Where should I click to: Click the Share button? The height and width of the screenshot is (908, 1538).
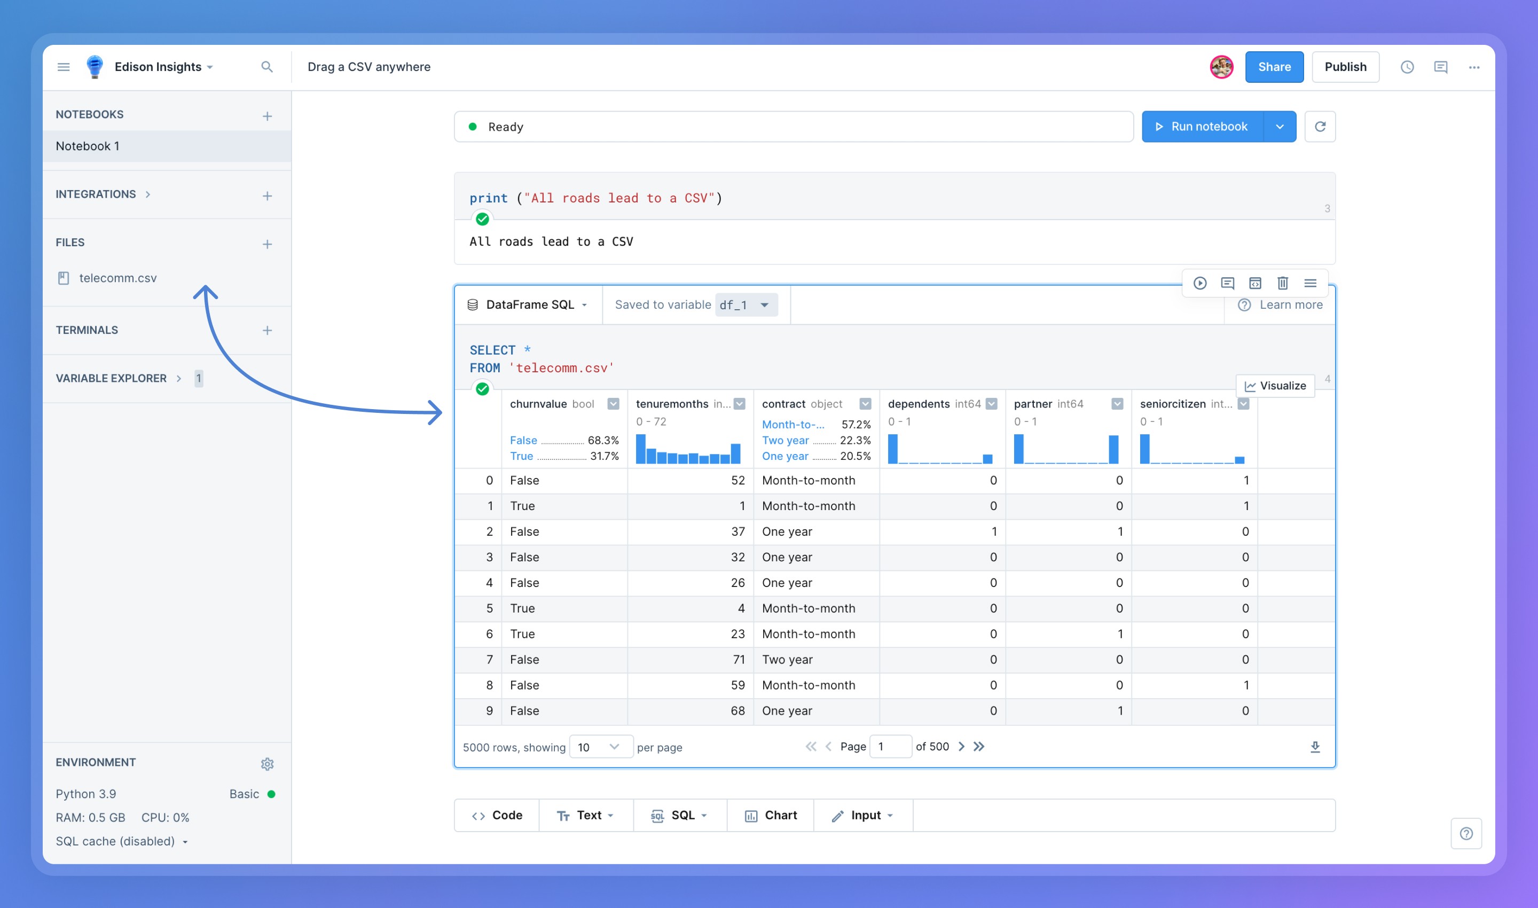coord(1274,67)
